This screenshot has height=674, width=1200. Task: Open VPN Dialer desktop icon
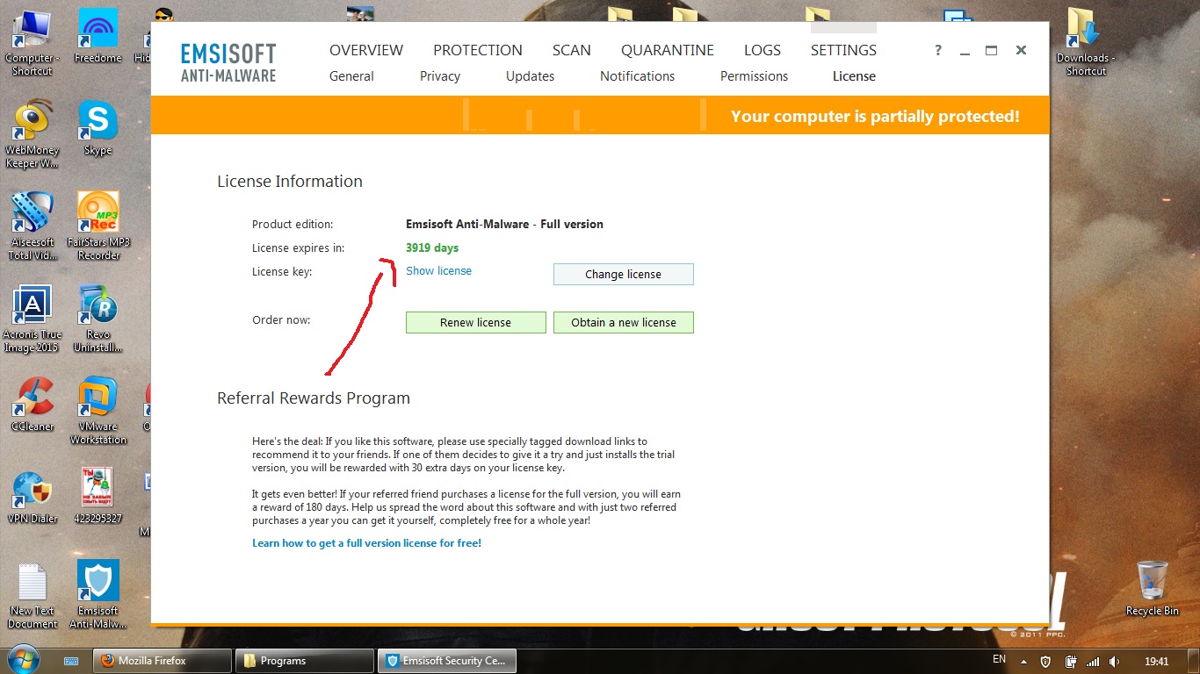33,497
